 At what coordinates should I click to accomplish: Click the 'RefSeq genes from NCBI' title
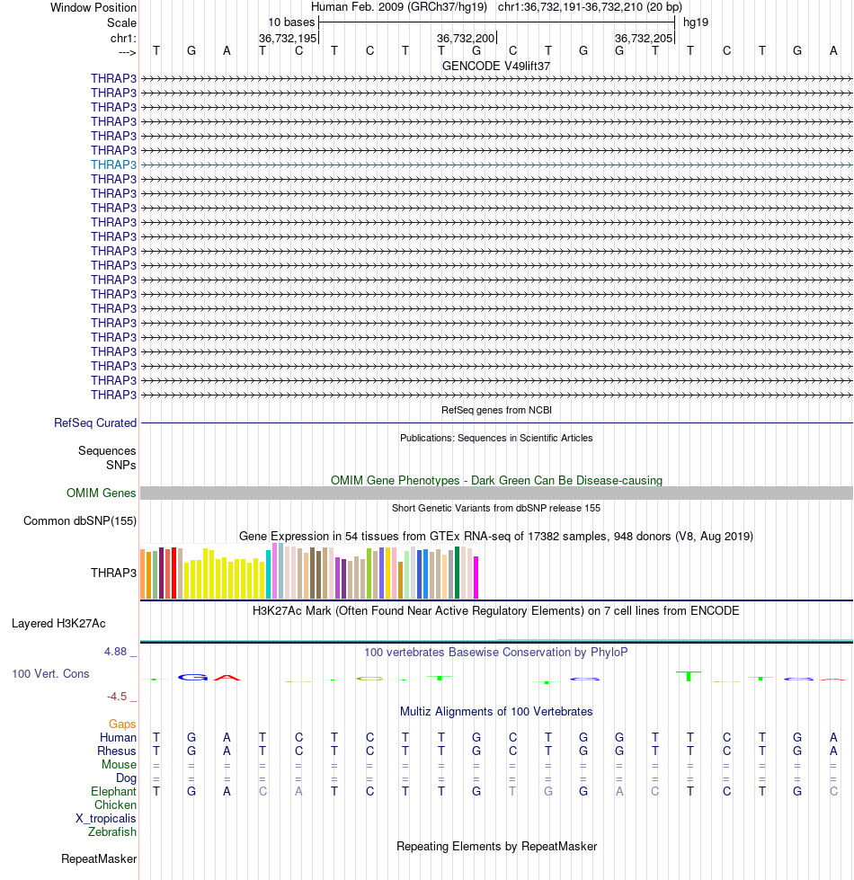pos(496,410)
